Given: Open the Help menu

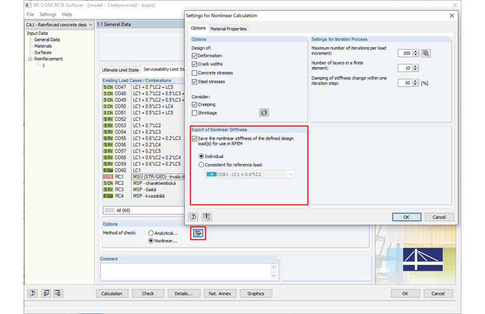Looking at the screenshot, I should click(67, 14).
